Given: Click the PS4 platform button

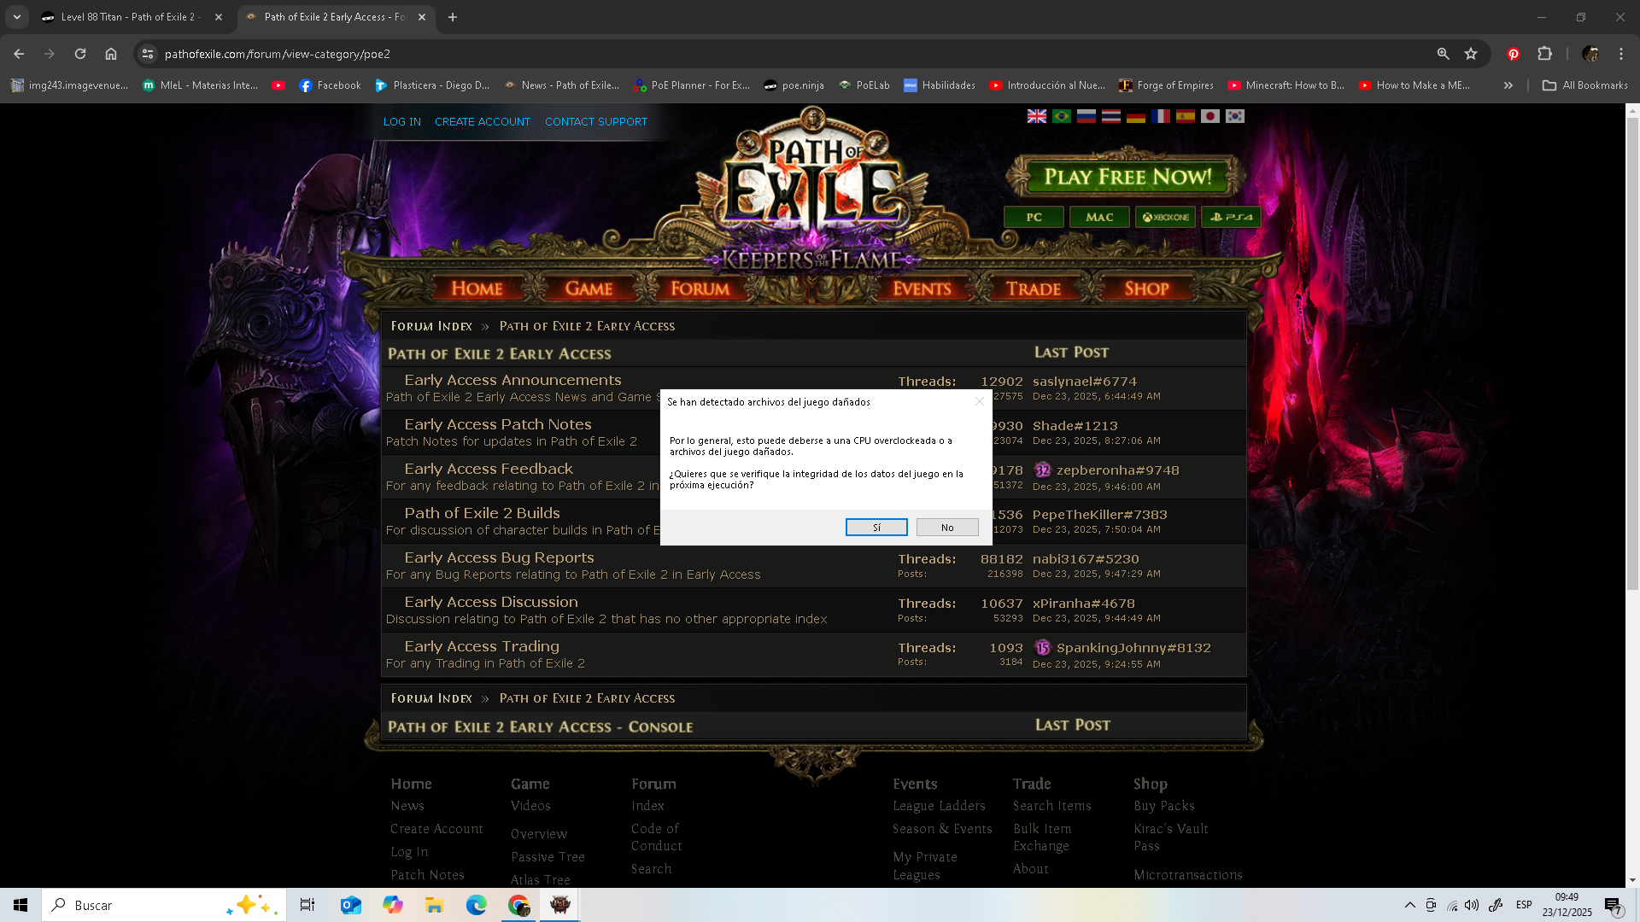Looking at the screenshot, I should pyautogui.click(x=1230, y=217).
